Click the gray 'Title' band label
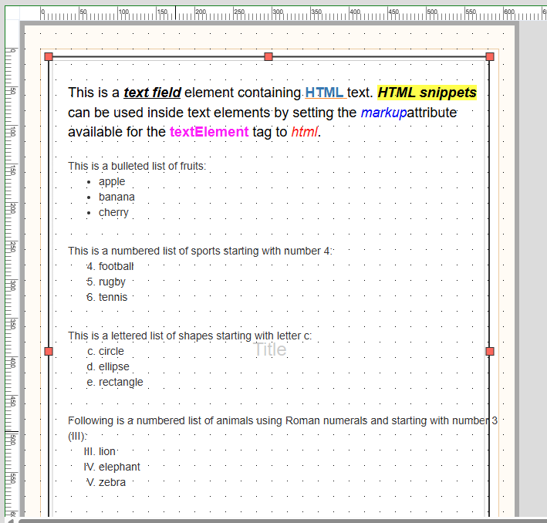 pyautogui.click(x=270, y=349)
